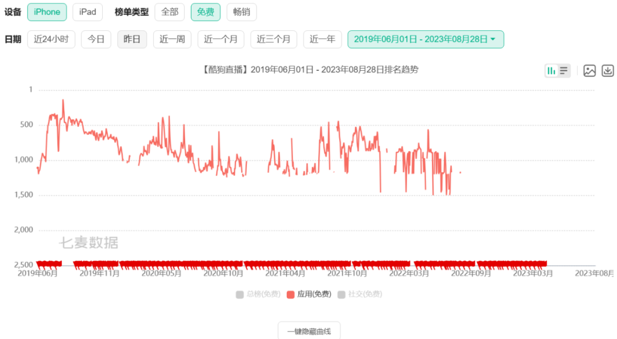Screen dimensions: 617x339
Task: Select the iPhone device filter
Action: click(x=47, y=12)
